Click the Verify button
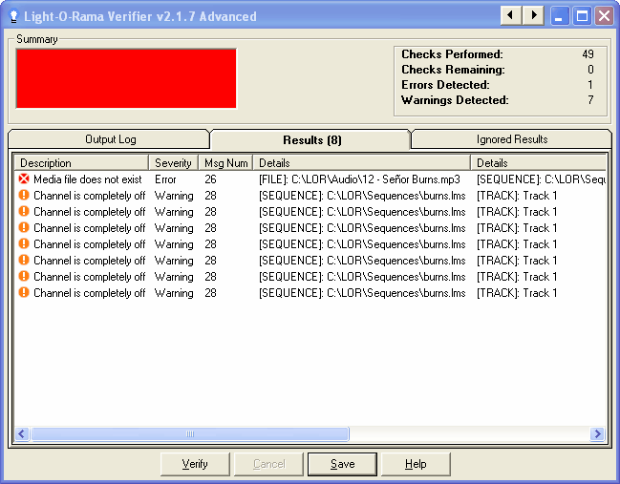620x484 pixels. (x=196, y=464)
